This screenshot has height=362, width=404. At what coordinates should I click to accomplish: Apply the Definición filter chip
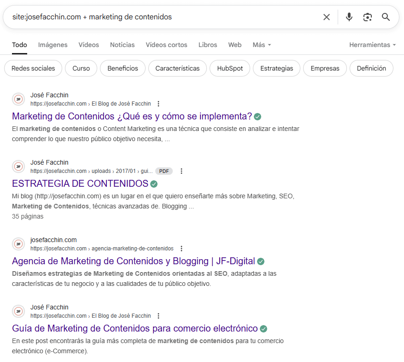[x=371, y=68]
